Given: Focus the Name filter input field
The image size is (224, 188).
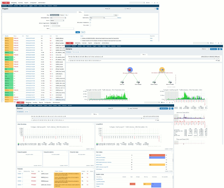Looking at the screenshot, I should pyautogui.click(x=62, y=29).
